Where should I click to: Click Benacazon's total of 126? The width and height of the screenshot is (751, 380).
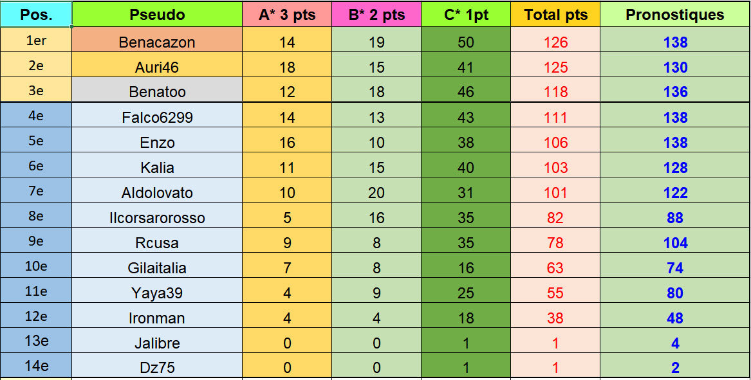[x=555, y=42]
